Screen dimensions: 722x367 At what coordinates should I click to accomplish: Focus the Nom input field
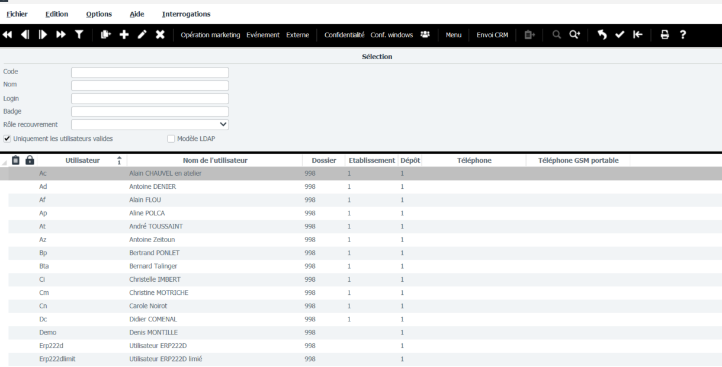(150, 85)
